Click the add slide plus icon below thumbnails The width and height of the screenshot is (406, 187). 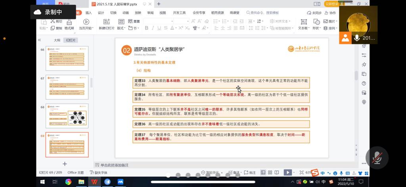click(x=65, y=164)
